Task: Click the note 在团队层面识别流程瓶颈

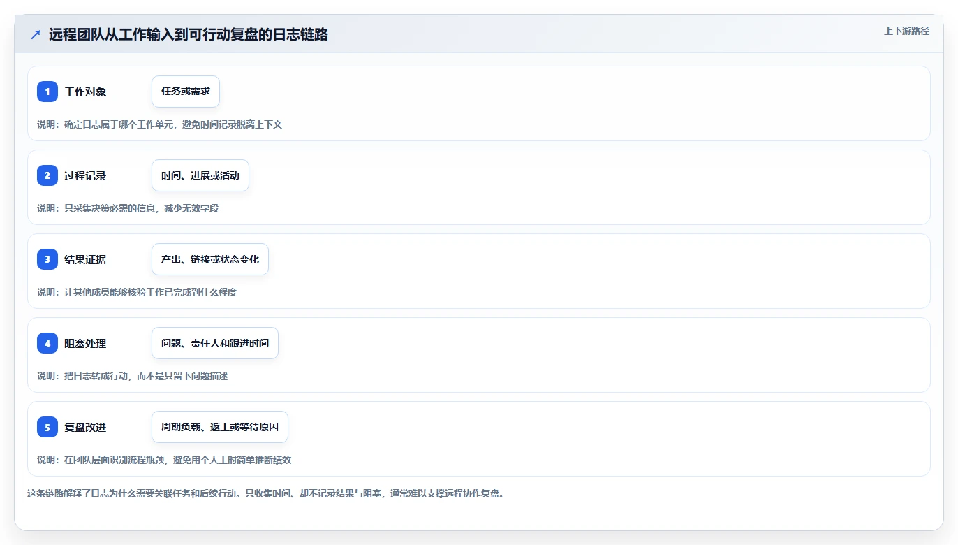Action: [114, 460]
